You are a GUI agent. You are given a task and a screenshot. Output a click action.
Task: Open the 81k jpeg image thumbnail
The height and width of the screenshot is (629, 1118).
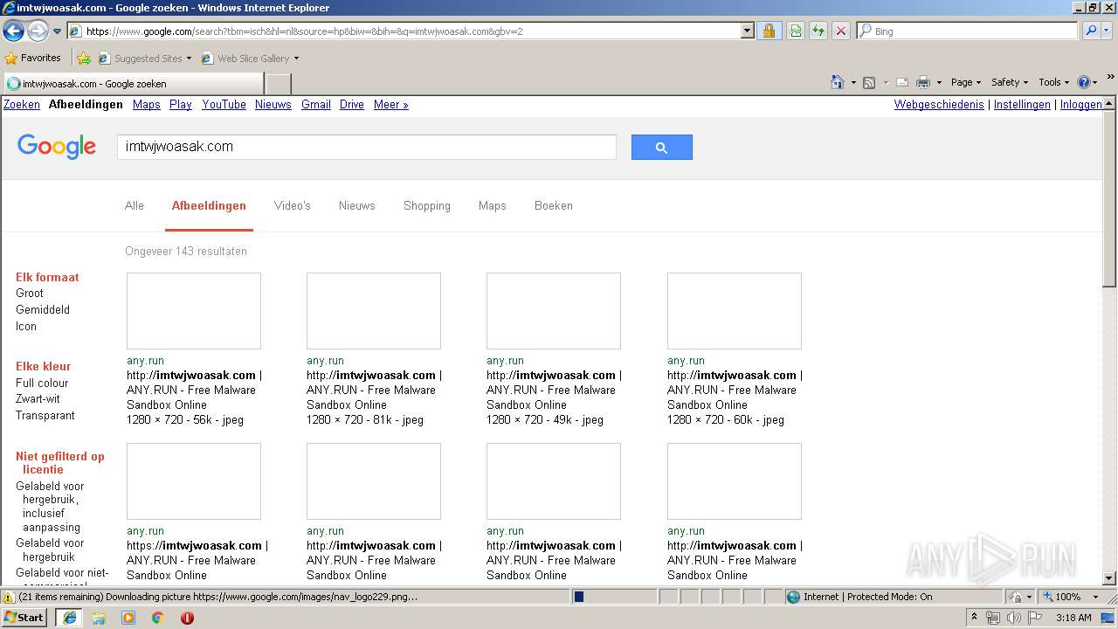point(374,311)
